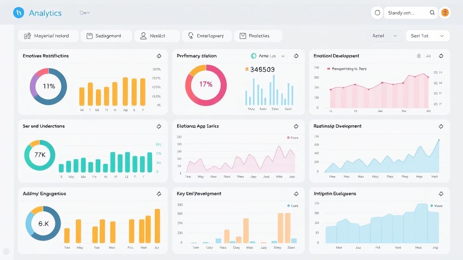Switch to the Segment tab
The width and height of the screenshot is (463, 260).
point(106,35)
